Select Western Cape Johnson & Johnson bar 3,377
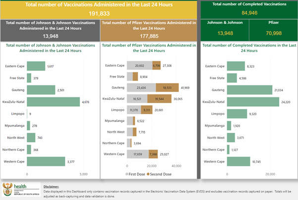The height and width of the screenshot is (200, 298). [x=46, y=161]
